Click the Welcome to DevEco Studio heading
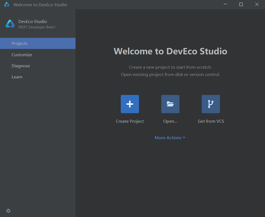Screen dimensions: 265x217 pos(170,51)
